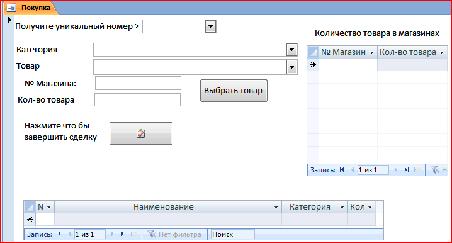Click the form record selector arrow
Screen dimensions: 452x243
coord(9,20)
